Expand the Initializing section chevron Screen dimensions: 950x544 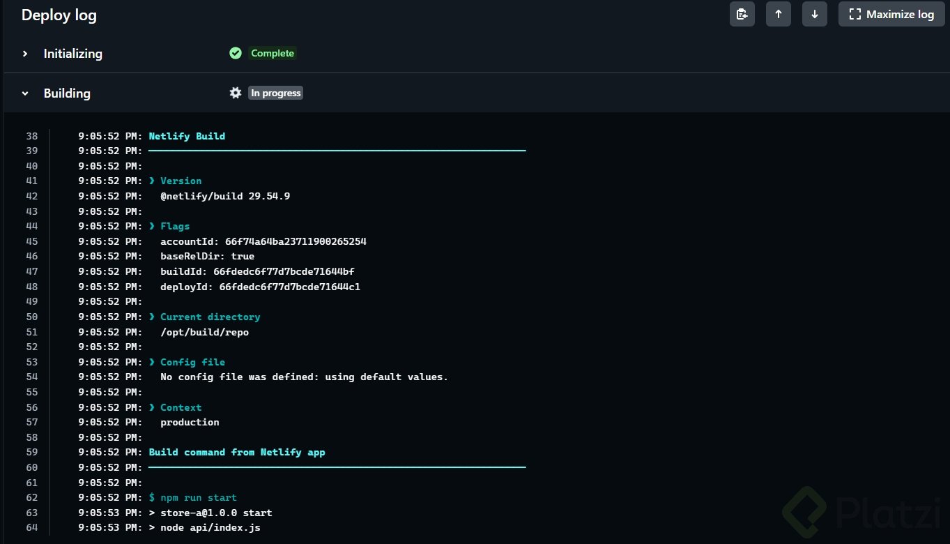point(25,54)
